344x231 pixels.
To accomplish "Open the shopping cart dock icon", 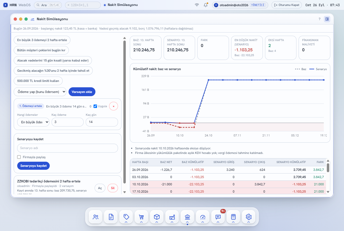I will click(141, 217).
